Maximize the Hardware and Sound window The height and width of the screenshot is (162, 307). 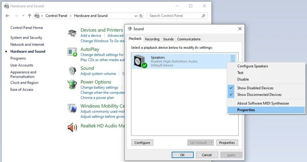click(191, 6)
